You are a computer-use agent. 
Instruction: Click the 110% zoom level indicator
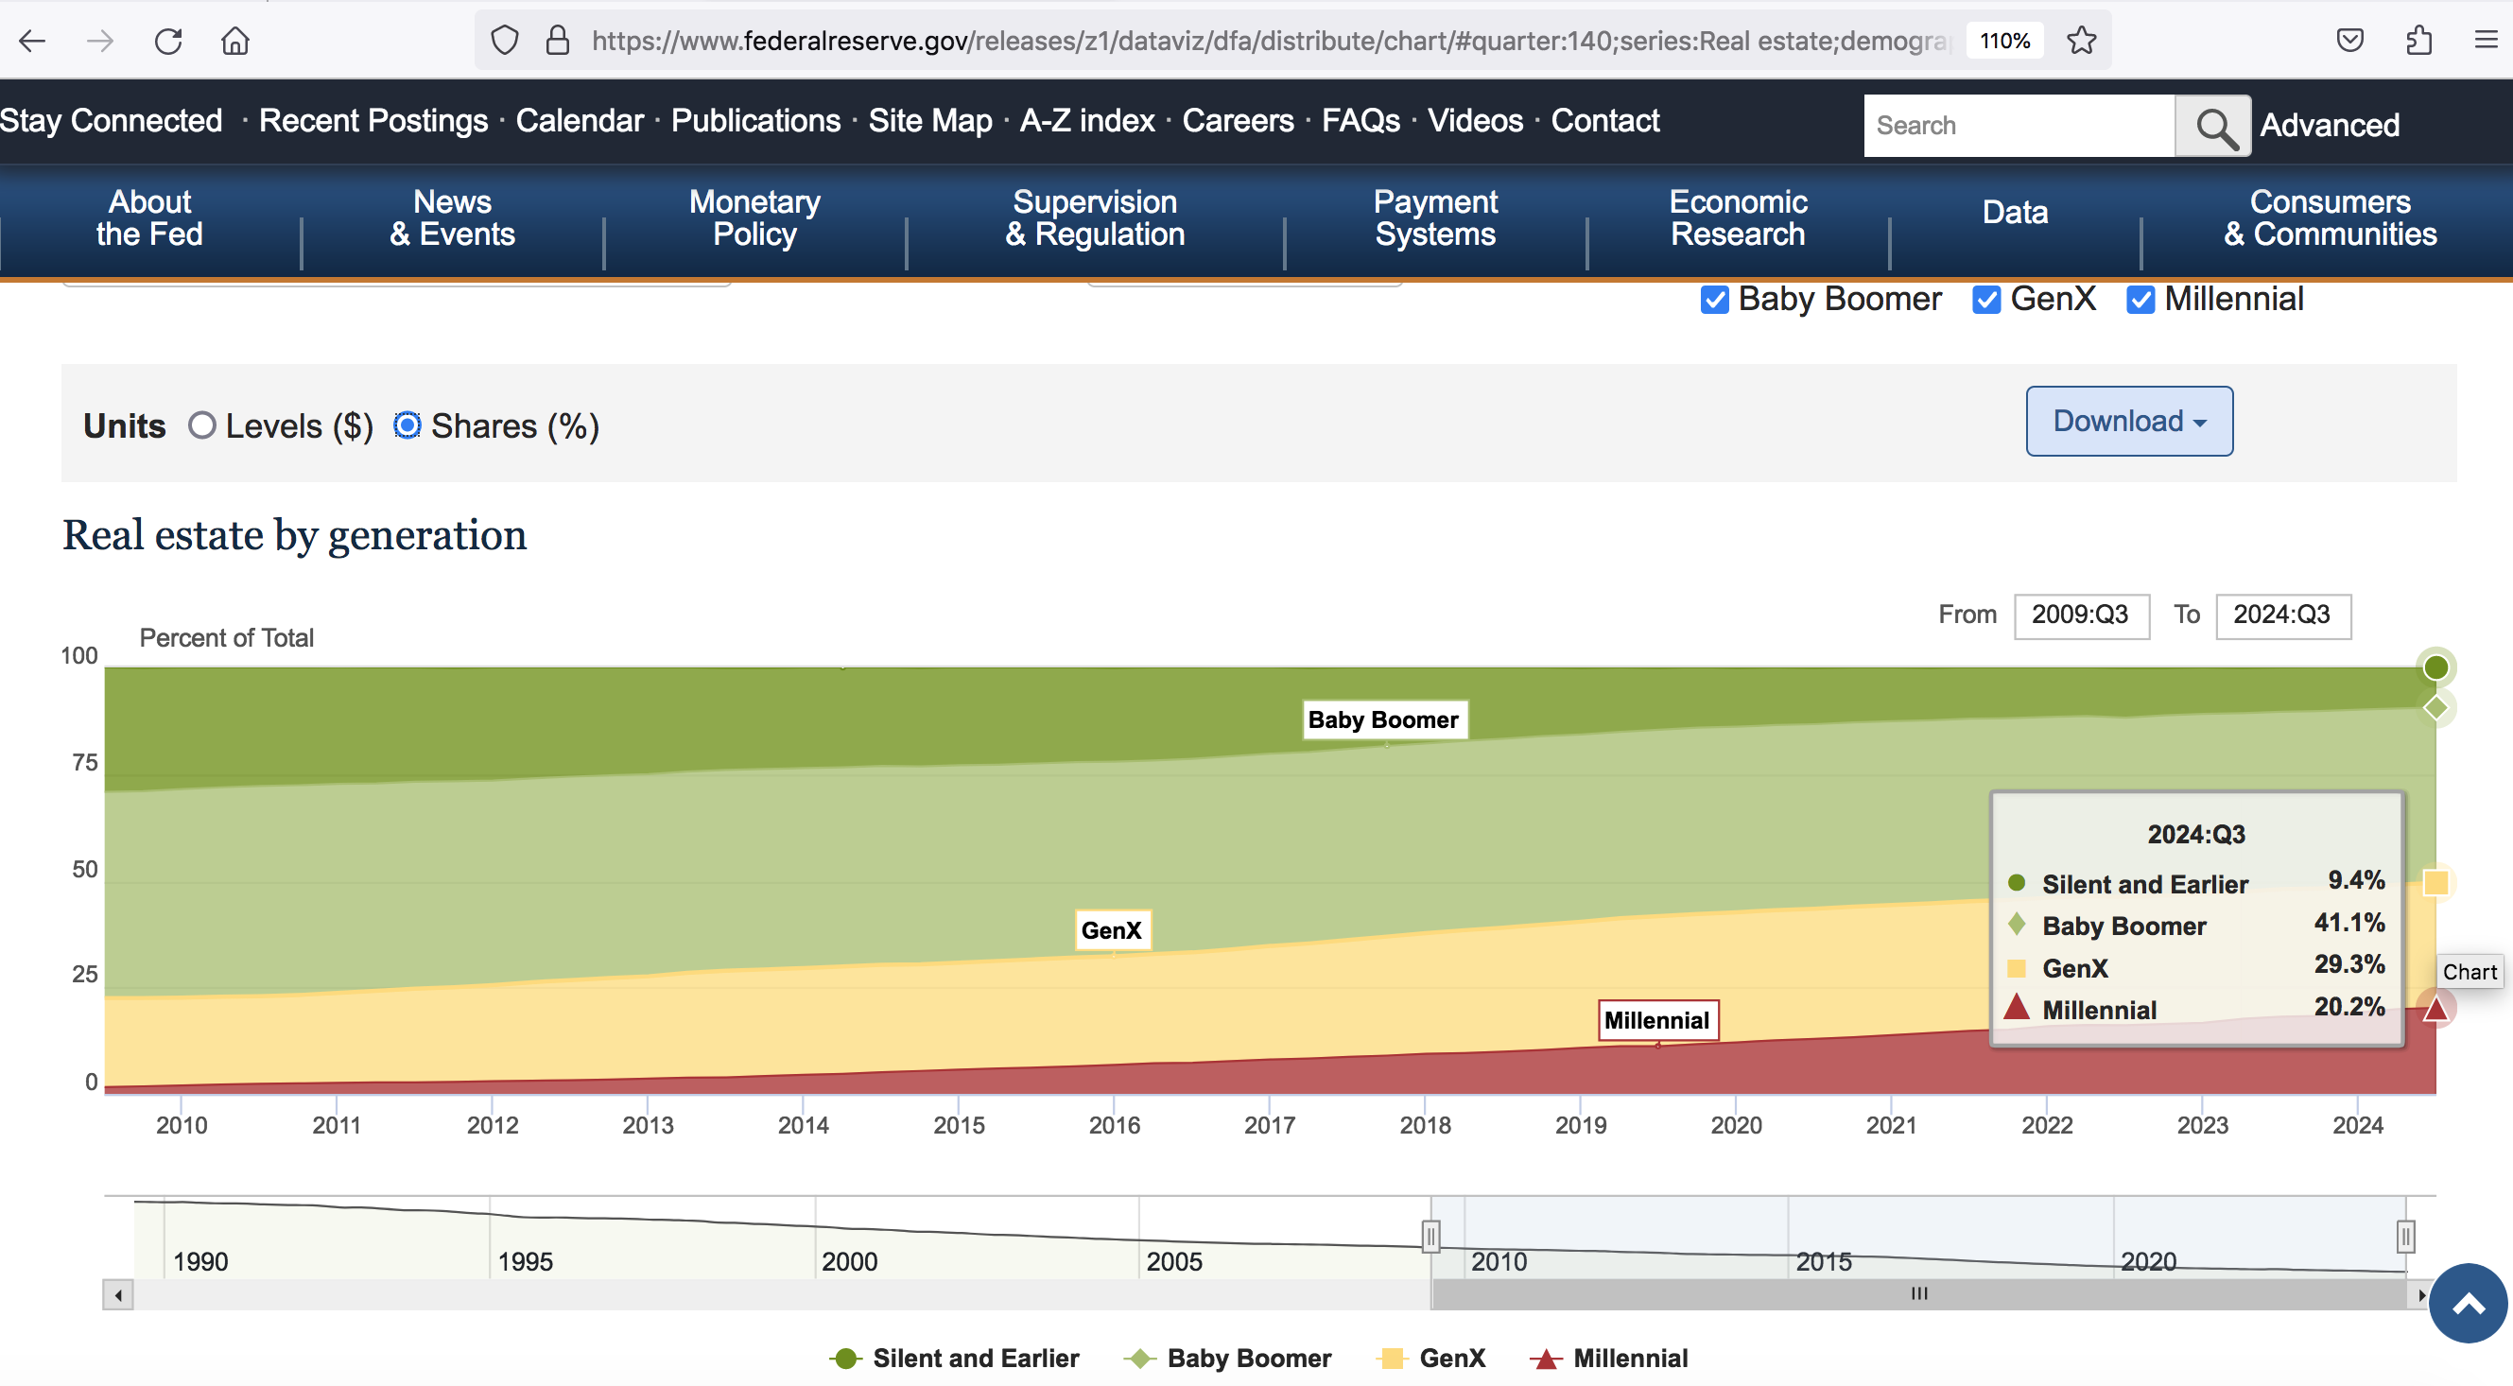pyautogui.click(x=2003, y=40)
